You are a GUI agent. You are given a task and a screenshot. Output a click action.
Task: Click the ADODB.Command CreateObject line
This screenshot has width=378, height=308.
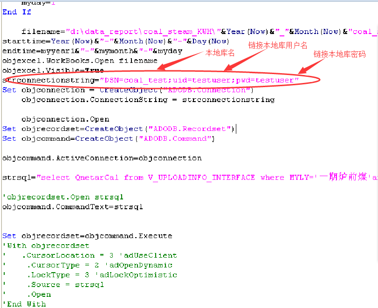coord(109,138)
